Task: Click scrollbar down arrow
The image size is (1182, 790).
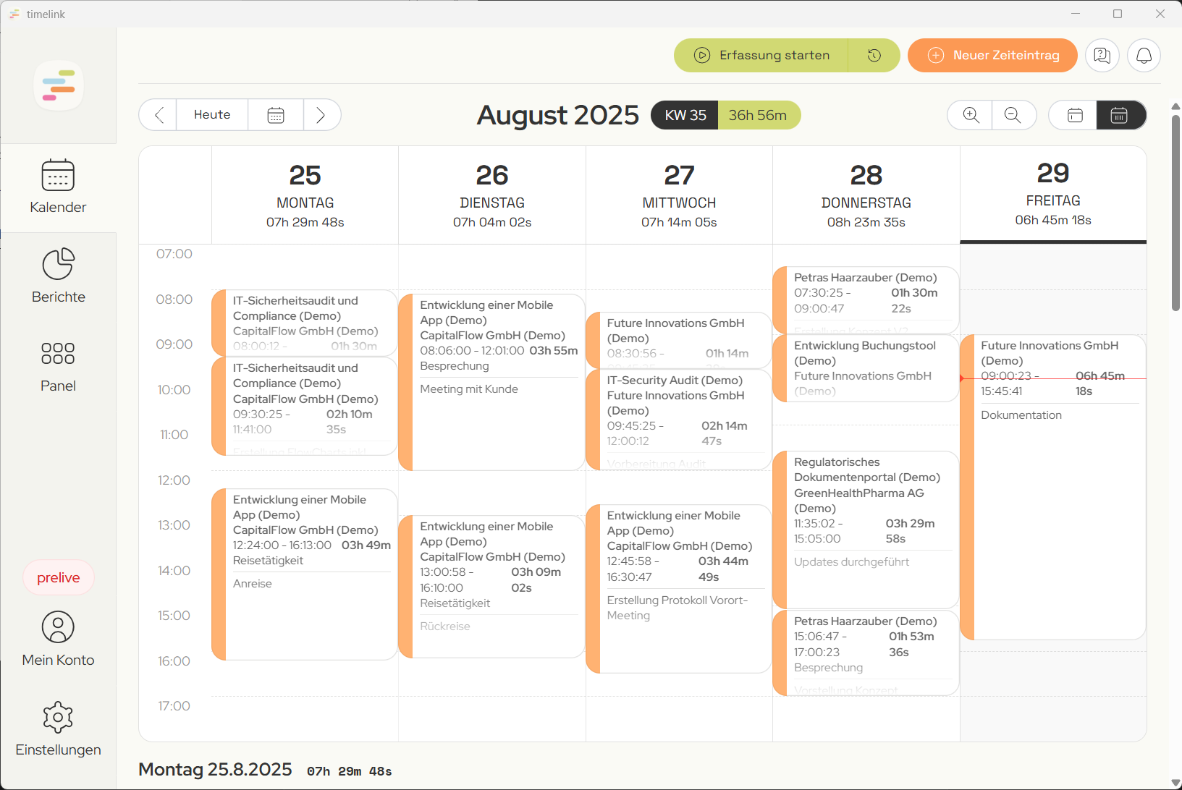Action: (x=1175, y=782)
